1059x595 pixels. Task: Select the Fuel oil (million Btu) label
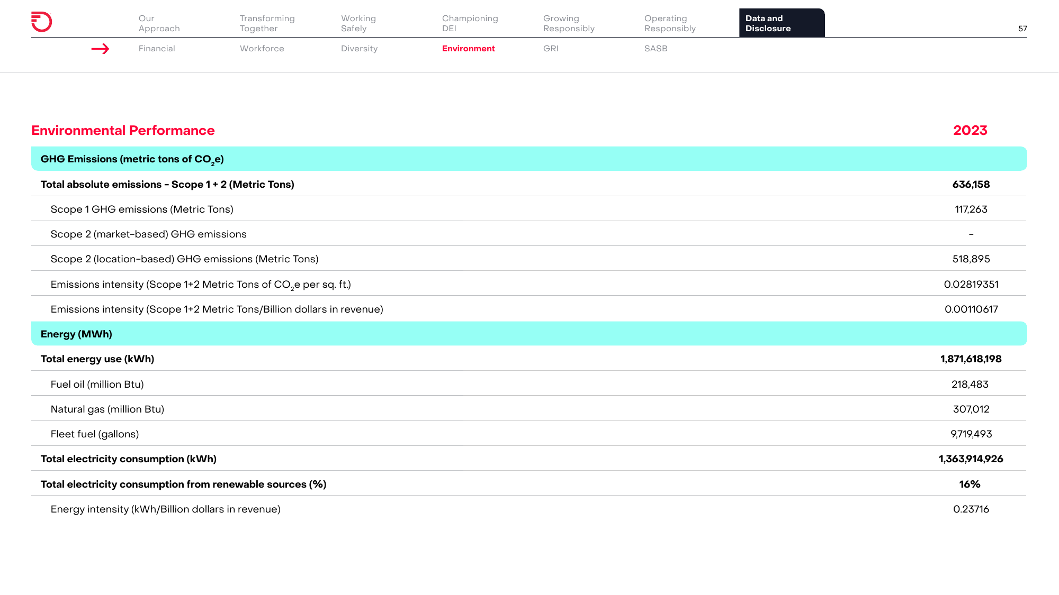97,385
